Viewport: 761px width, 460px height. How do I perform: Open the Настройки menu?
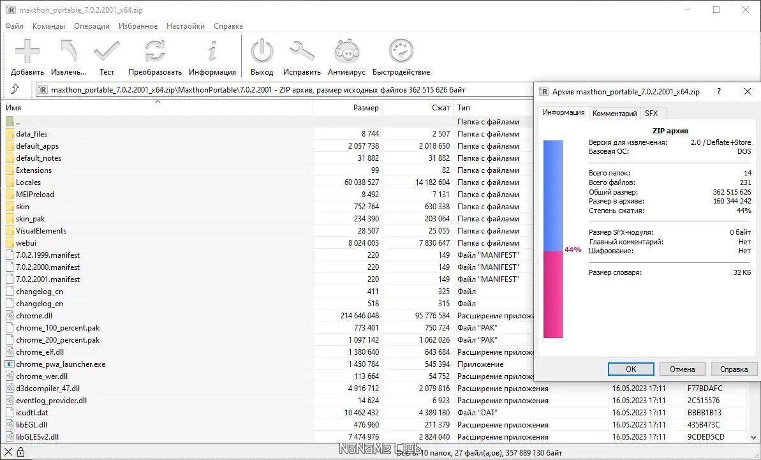pos(186,26)
